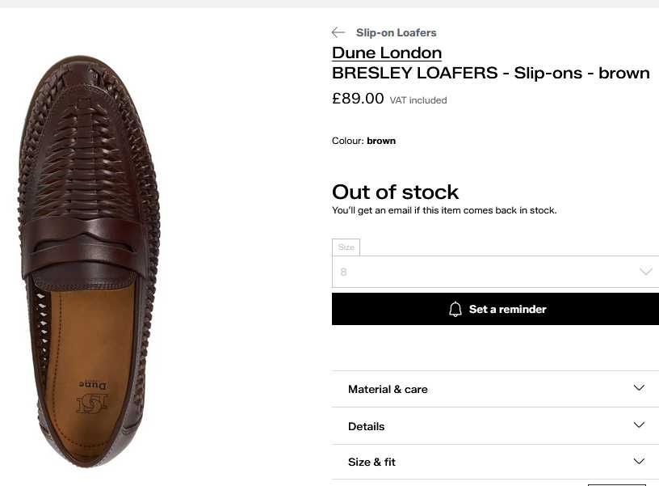This screenshot has width=659, height=486.
Task: Open the Size dropdown showing 8
Action: (x=495, y=272)
